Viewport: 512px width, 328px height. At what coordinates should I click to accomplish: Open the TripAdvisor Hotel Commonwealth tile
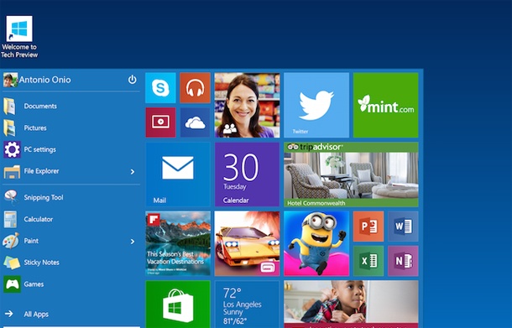[351, 174]
